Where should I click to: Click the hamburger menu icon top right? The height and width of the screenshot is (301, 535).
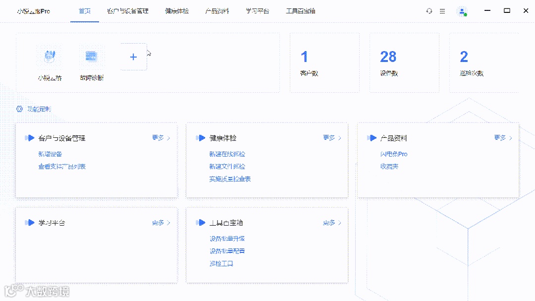click(442, 10)
